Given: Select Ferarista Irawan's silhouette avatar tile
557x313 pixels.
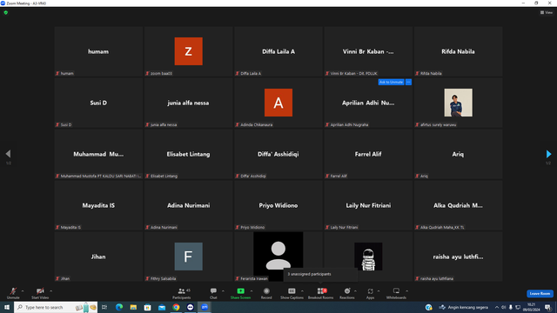Looking at the screenshot, I should [278, 256].
